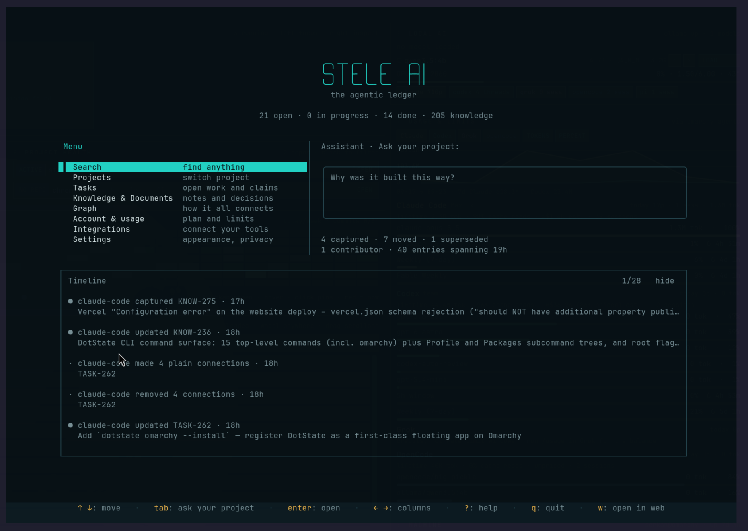Click the 'q: quit' footer hint

pyautogui.click(x=548, y=508)
